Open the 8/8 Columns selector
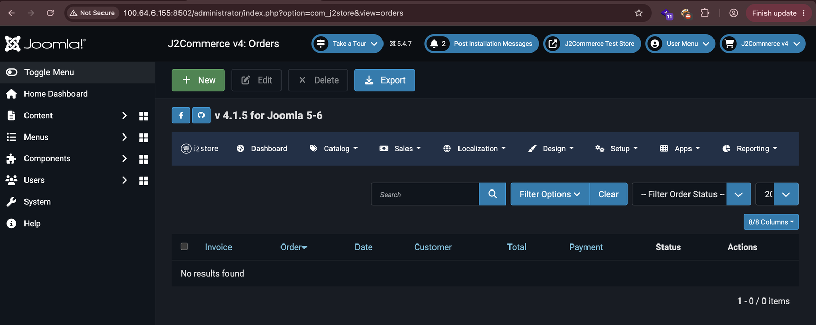816x325 pixels. click(x=771, y=222)
